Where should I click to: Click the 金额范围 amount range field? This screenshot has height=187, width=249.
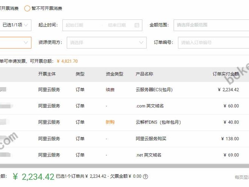[211, 25]
